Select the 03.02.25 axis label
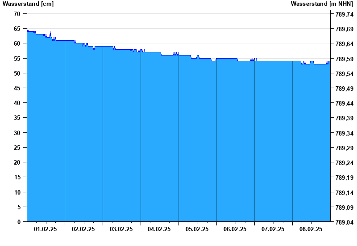 pos(121,229)
